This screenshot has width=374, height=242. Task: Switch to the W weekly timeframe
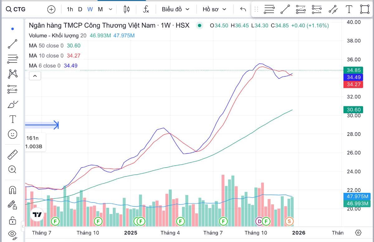[x=90, y=9]
